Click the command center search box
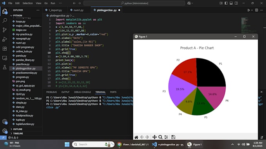 pos(134,3)
